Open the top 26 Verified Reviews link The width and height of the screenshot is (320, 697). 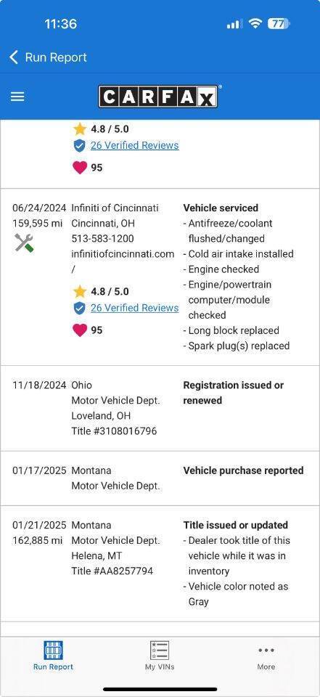click(135, 145)
